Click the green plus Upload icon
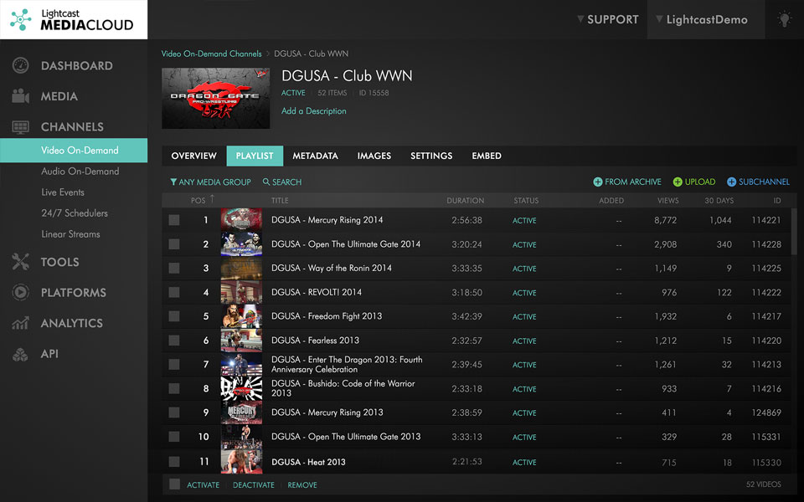The width and height of the screenshot is (804, 502). (x=678, y=182)
